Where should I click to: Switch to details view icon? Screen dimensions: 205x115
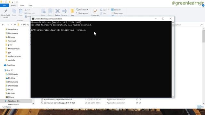[199, 107]
